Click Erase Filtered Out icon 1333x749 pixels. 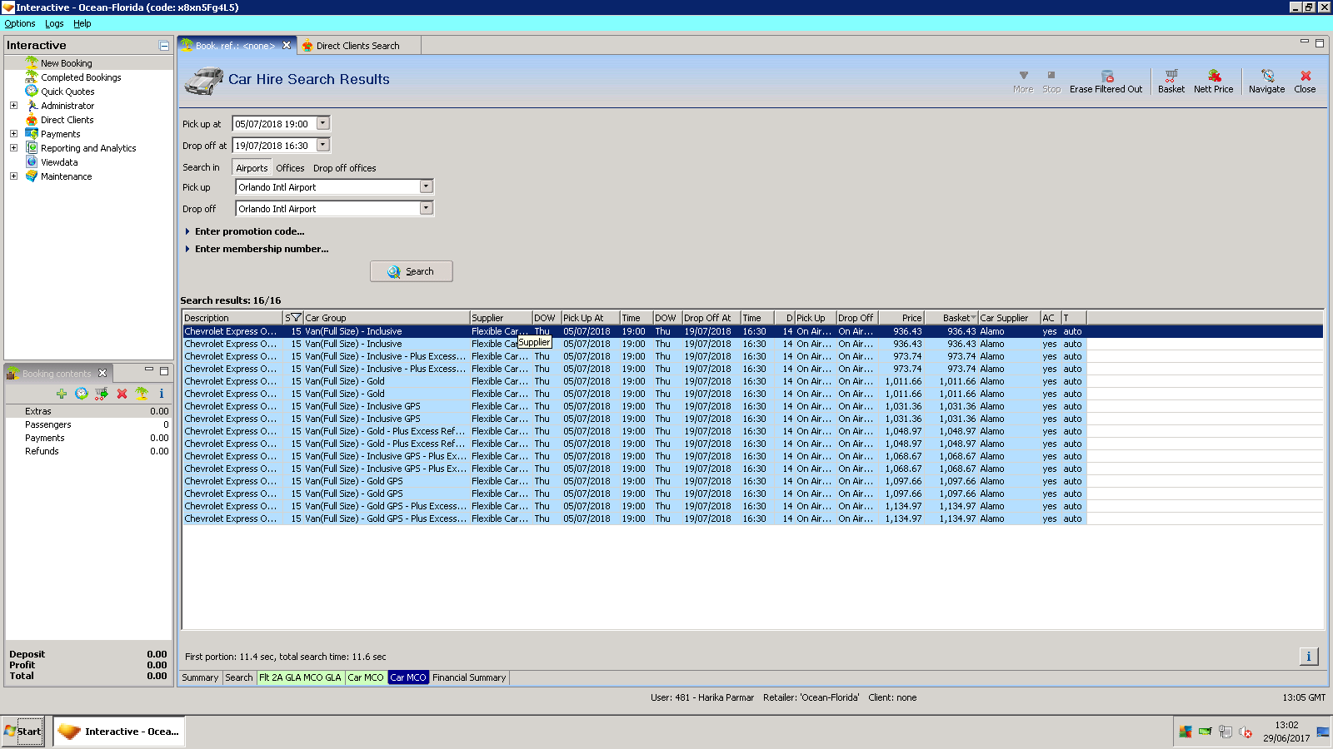point(1106,76)
